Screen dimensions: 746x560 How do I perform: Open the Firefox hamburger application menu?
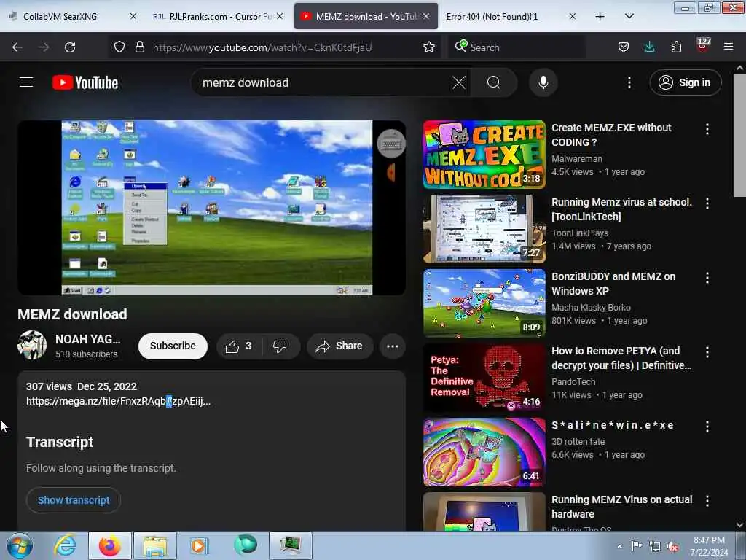pyautogui.click(x=728, y=47)
